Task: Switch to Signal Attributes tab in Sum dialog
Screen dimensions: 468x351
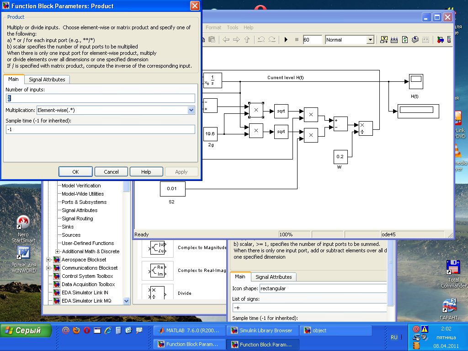Action: click(x=274, y=277)
